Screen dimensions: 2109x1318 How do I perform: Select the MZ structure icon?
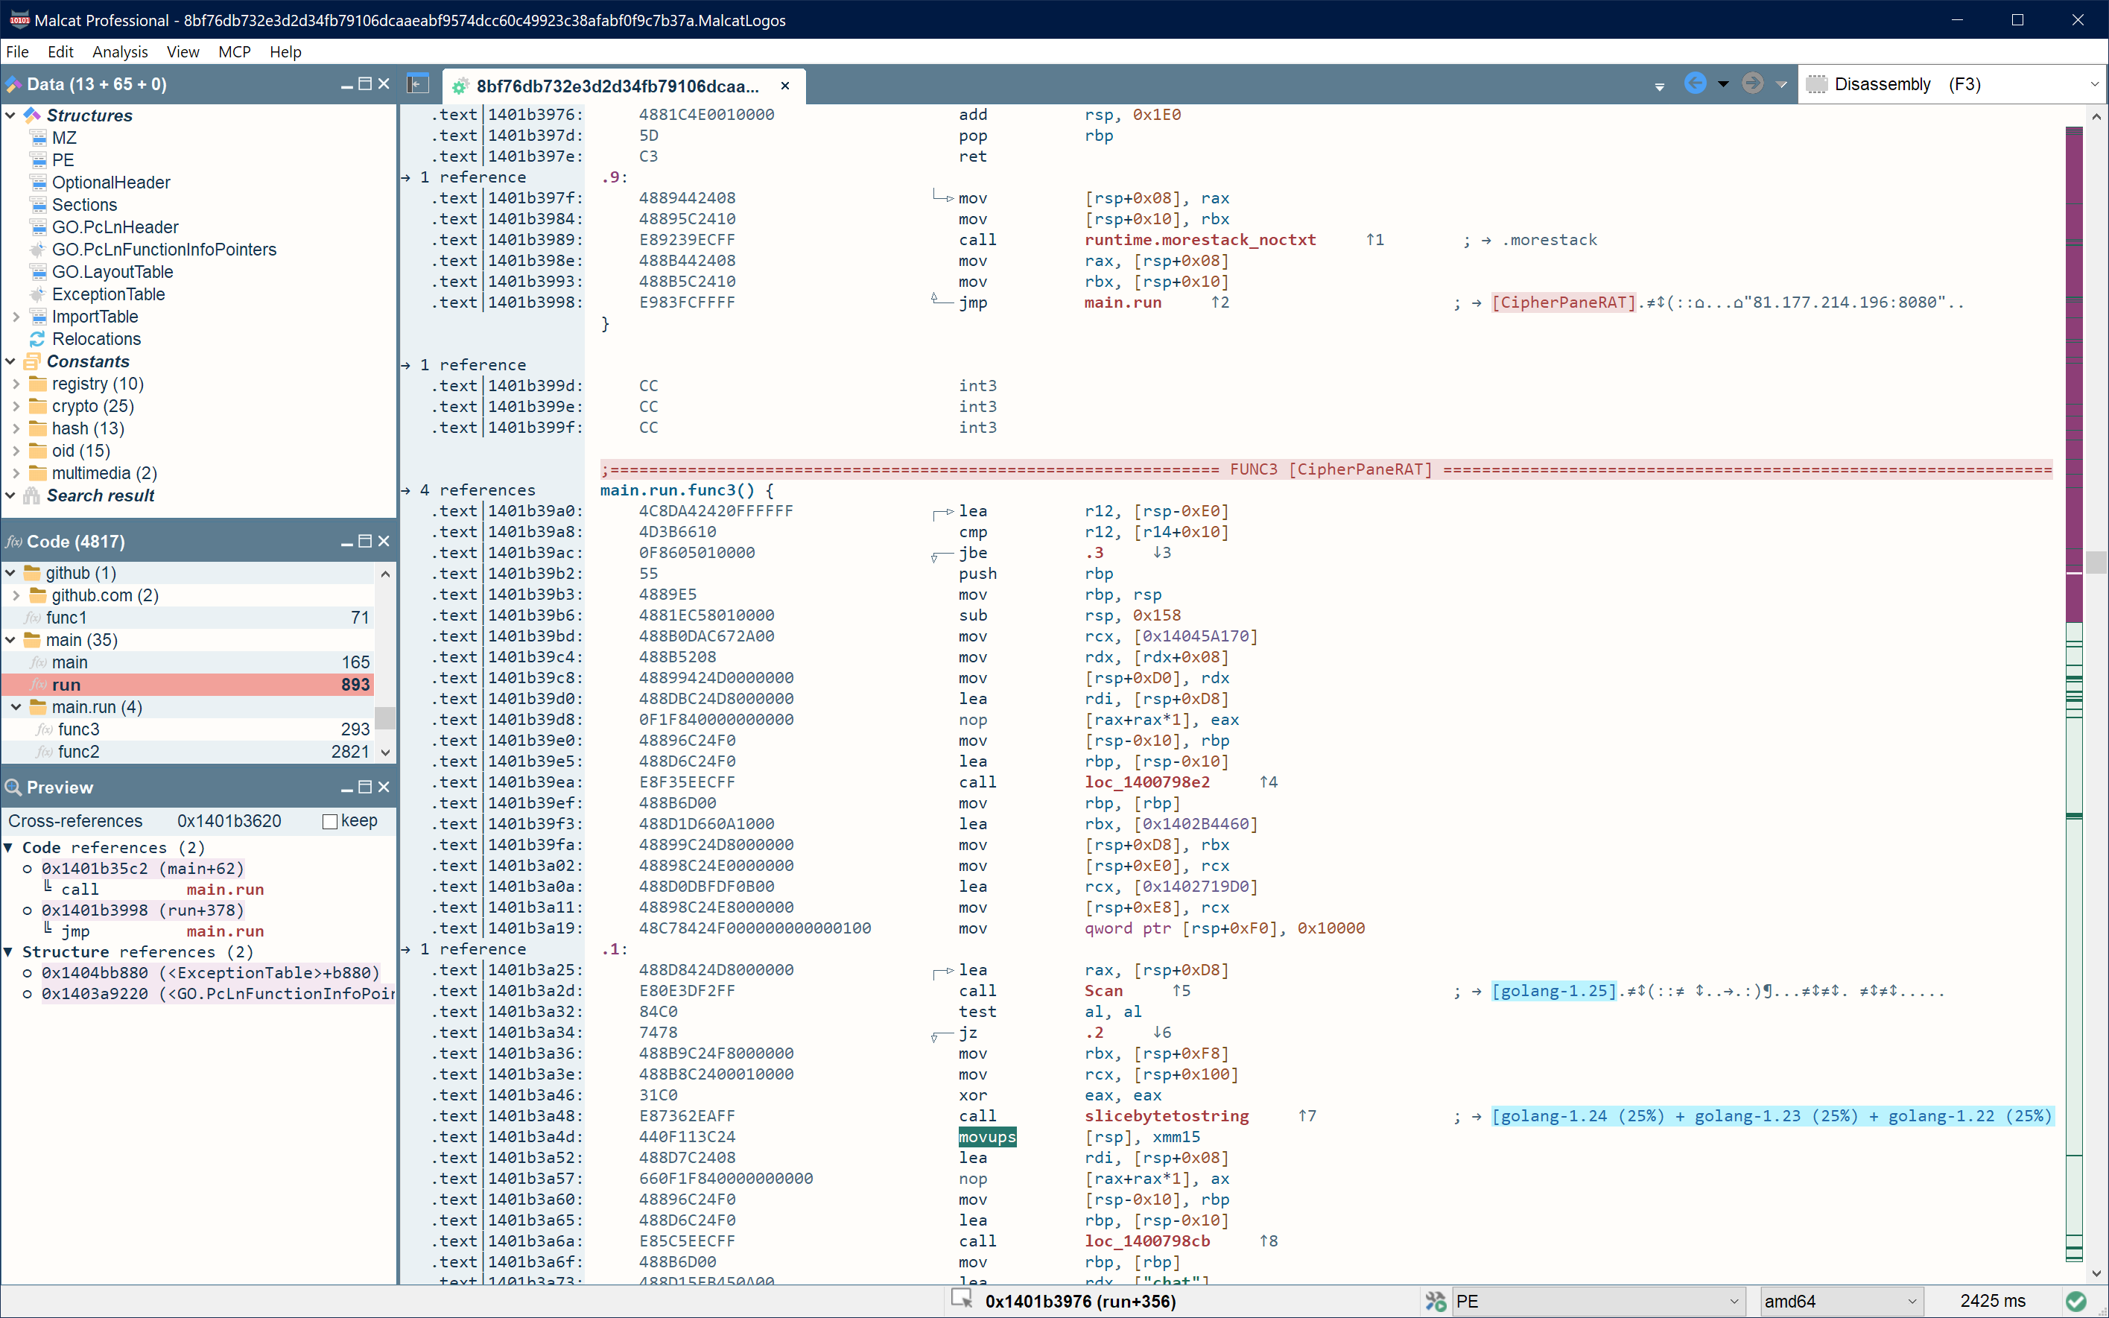pos(38,138)
